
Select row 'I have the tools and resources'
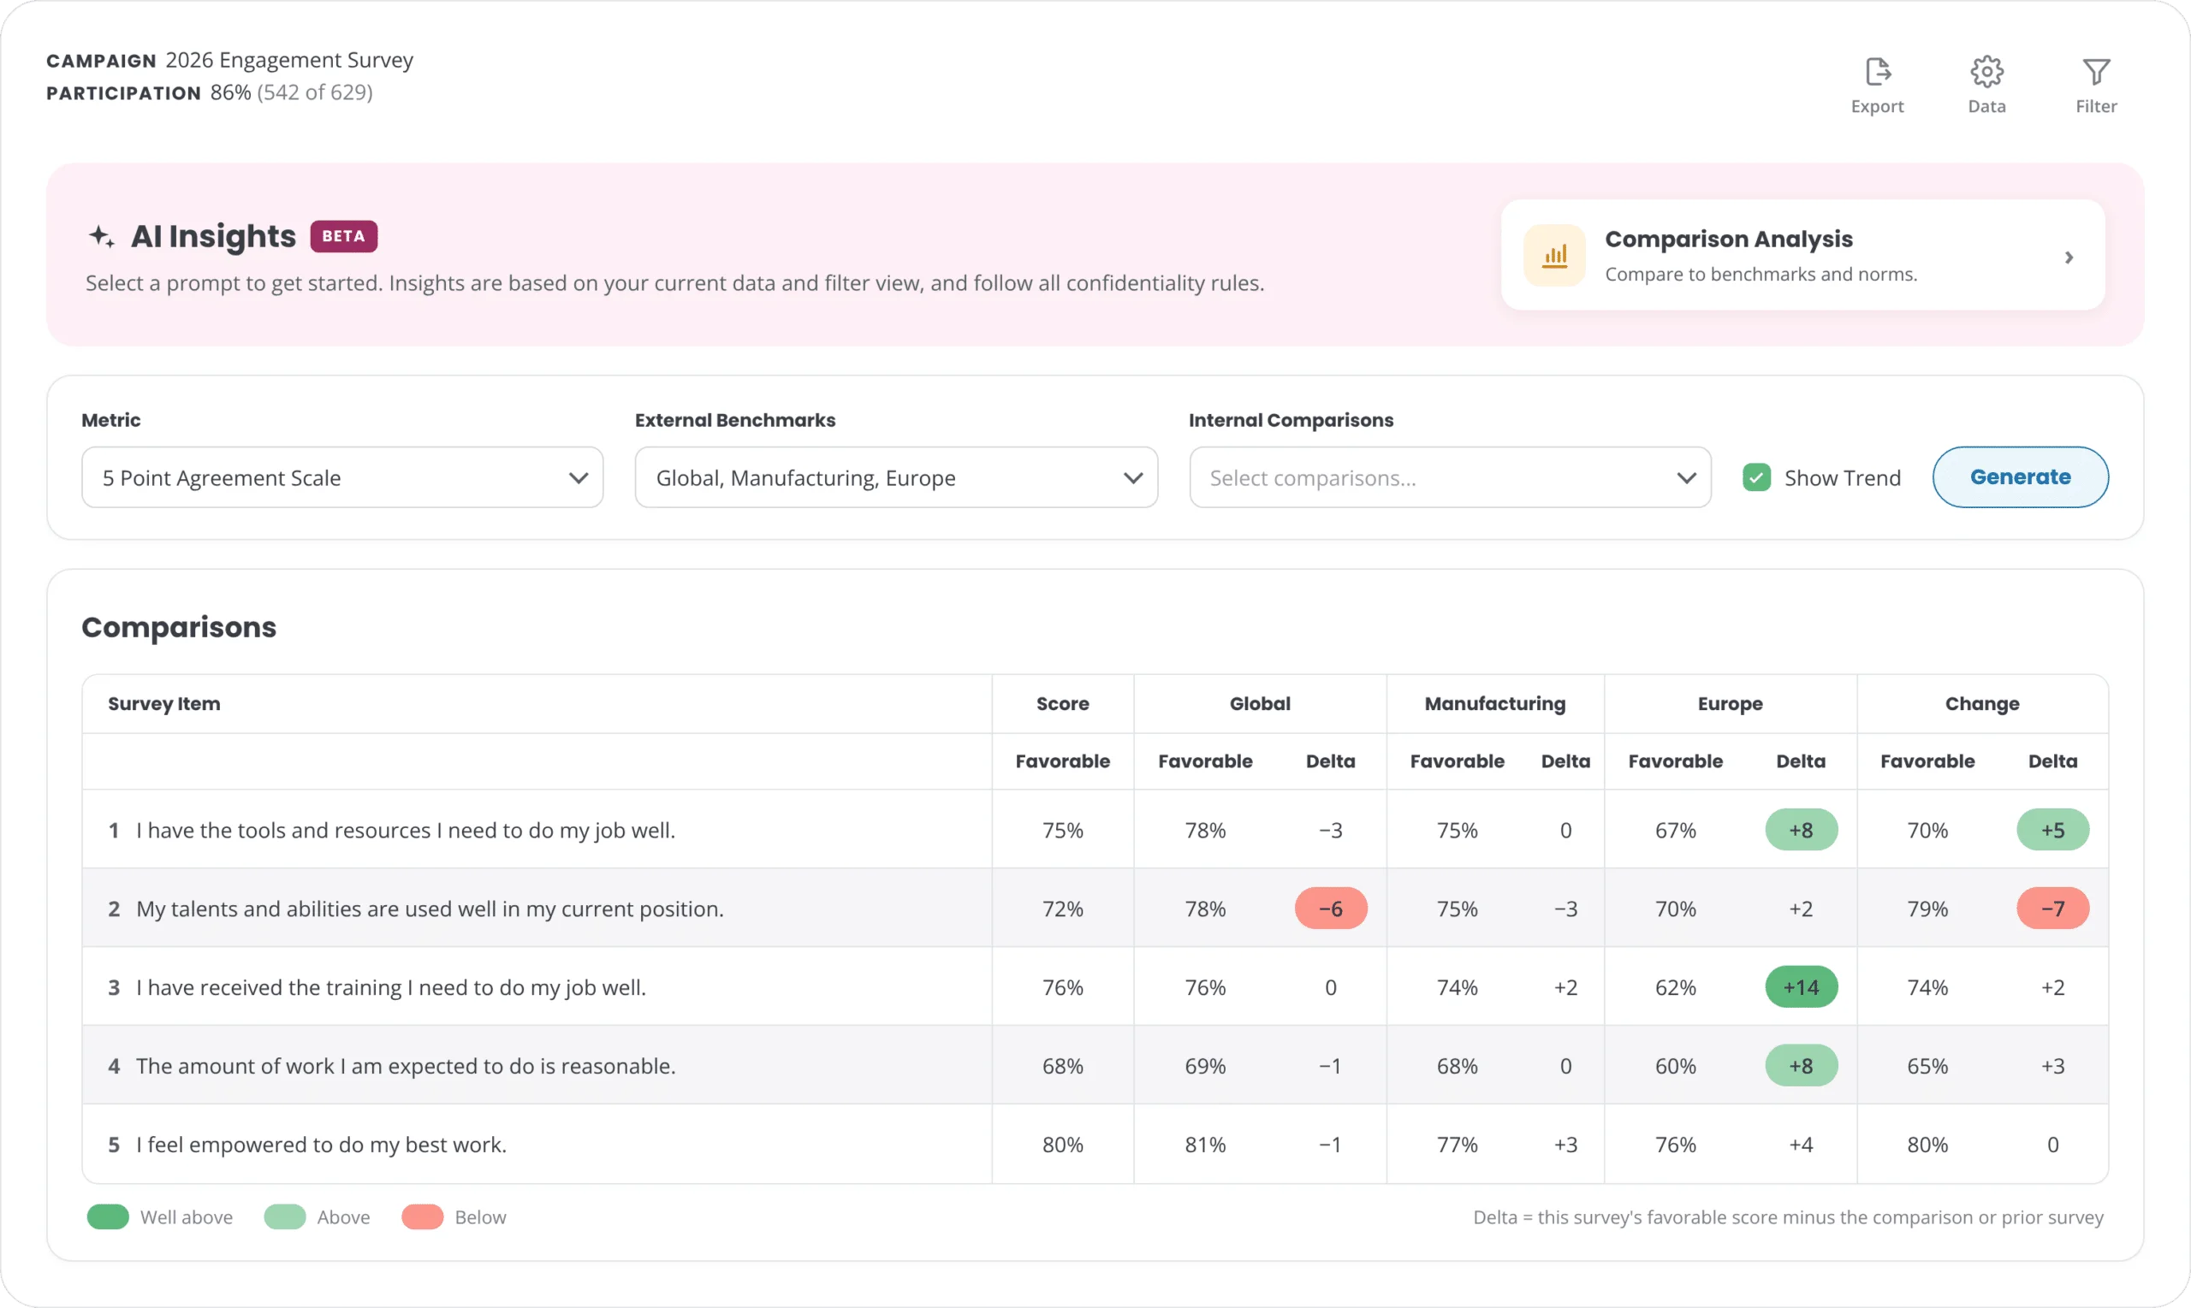click(1095, 830)
